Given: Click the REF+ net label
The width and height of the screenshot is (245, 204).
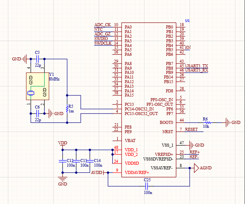Looking at the screenshot, I should [x=195, y=152].
